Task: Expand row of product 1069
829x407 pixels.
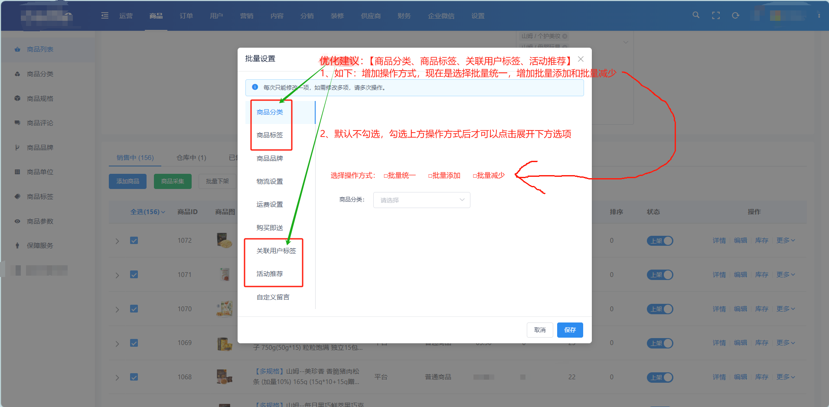Action: [117, 344]
